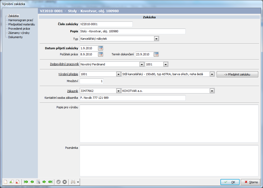Screen dimensions: 263x188
Task: Open print options dropdown arrow
Action: pyautogui.click(x=78, y=182)
